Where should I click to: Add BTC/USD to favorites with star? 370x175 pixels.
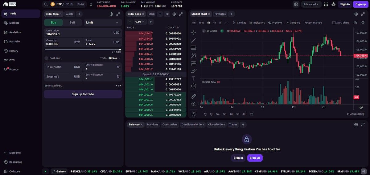click(91, 4)
